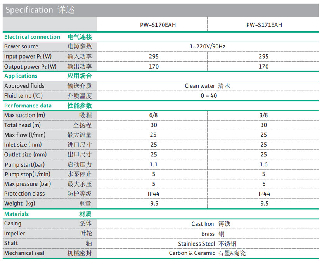This screenshot has width=322, height=263.
Task: Select output power 170 for PW-S170EAH
Action: click(154, 67)
